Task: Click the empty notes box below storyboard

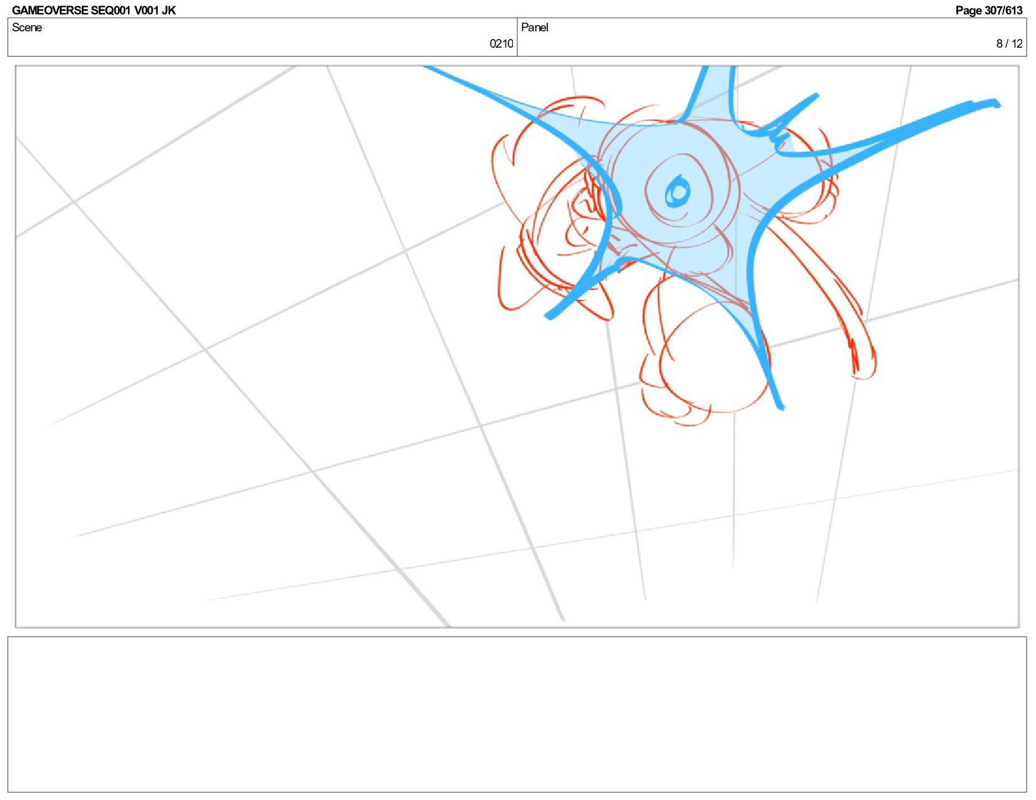Action: tap(517, 714)
